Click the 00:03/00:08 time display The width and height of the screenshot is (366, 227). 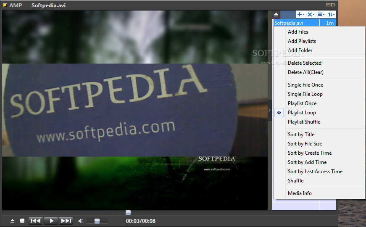(141, 221)
